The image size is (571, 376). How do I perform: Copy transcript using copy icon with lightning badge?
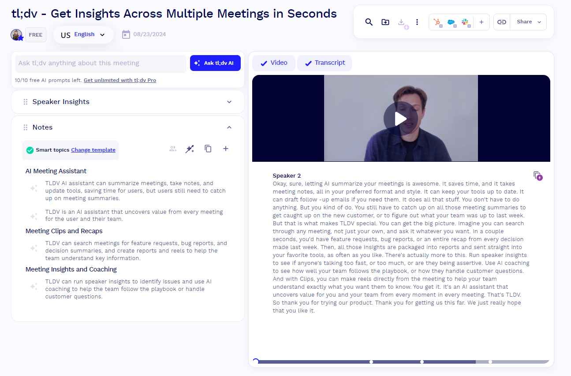tap(537, 176)
